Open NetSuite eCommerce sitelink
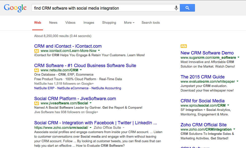This screenshot has height=148, width=246. (73, 88)
